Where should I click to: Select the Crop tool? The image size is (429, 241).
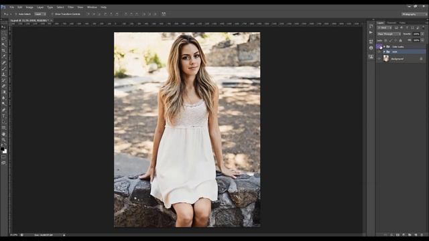pyautogui.click(x=3, y=50)
